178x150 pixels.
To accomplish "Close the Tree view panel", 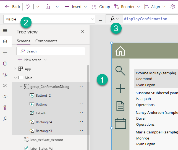I will tap(83, 31).
